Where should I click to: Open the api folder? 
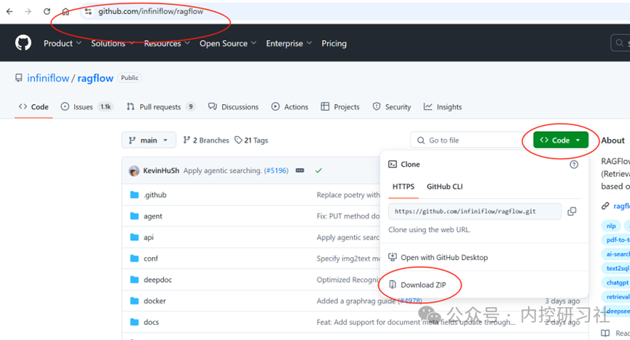click(149, 237)
